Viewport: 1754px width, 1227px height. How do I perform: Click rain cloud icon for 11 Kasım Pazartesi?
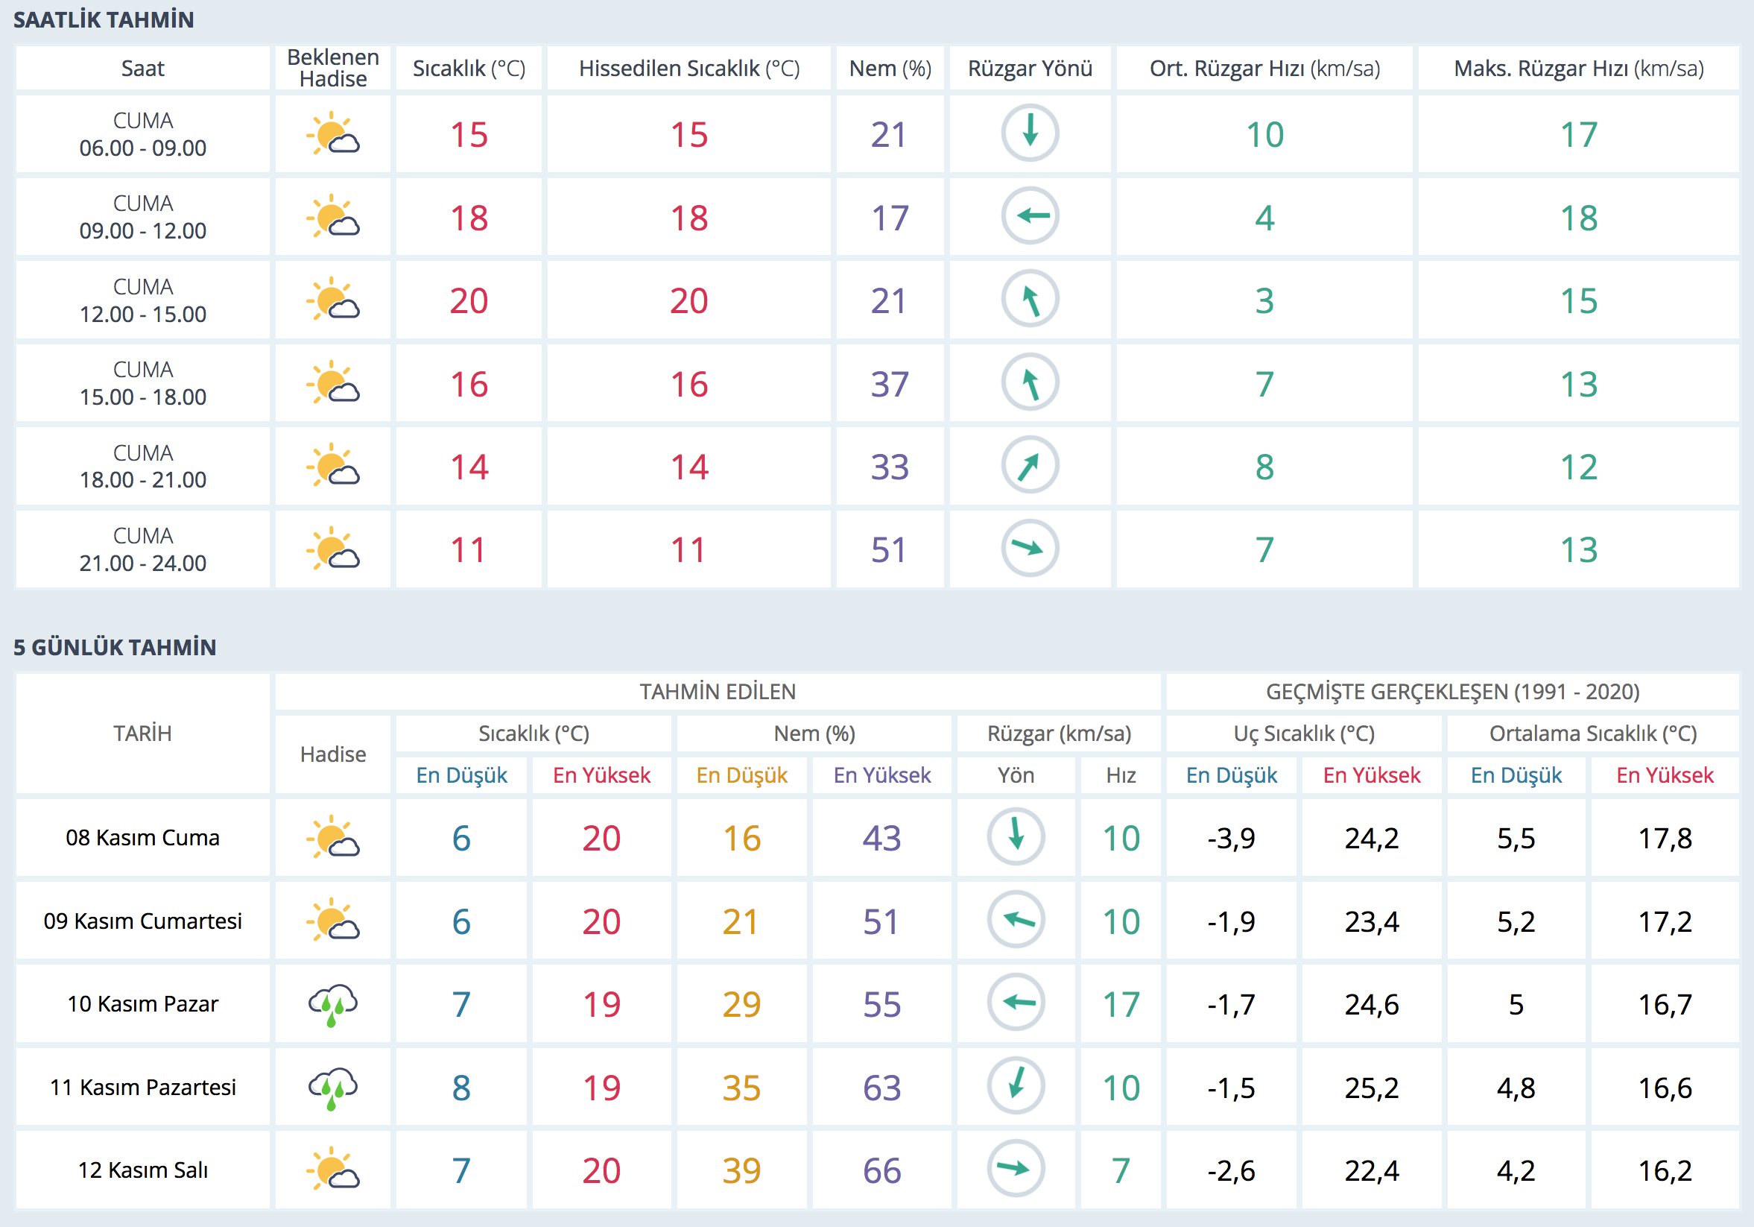point(333,1087)
